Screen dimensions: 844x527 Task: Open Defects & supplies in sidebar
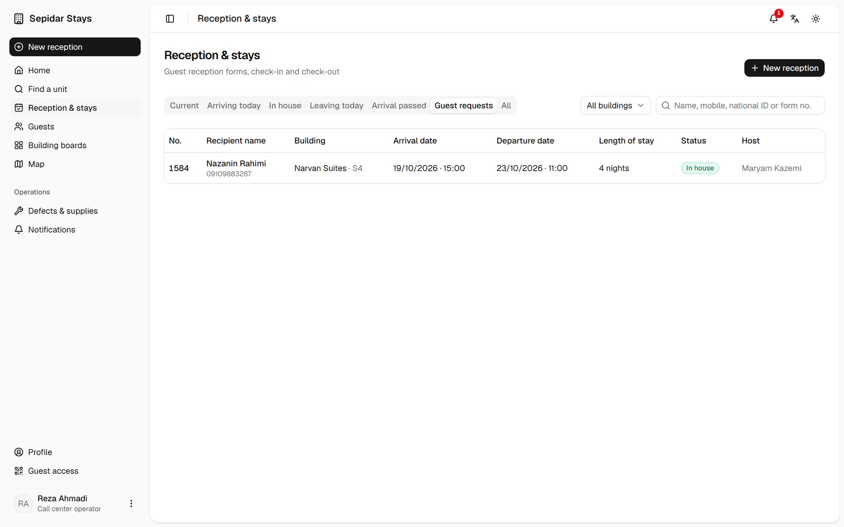75,211
